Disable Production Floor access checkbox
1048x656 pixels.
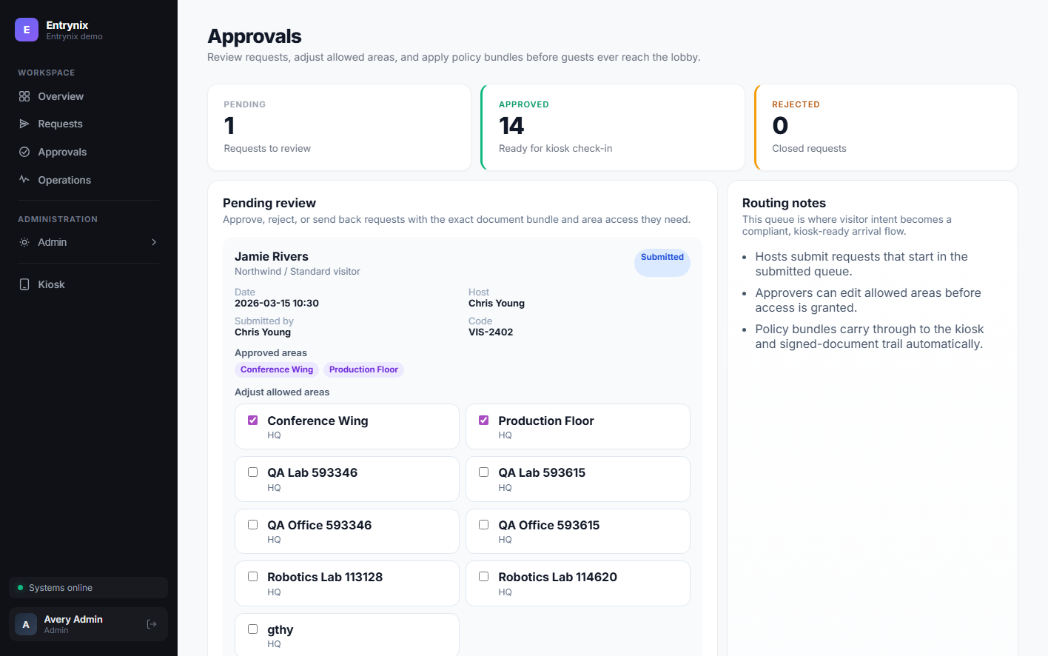point(483,420)
